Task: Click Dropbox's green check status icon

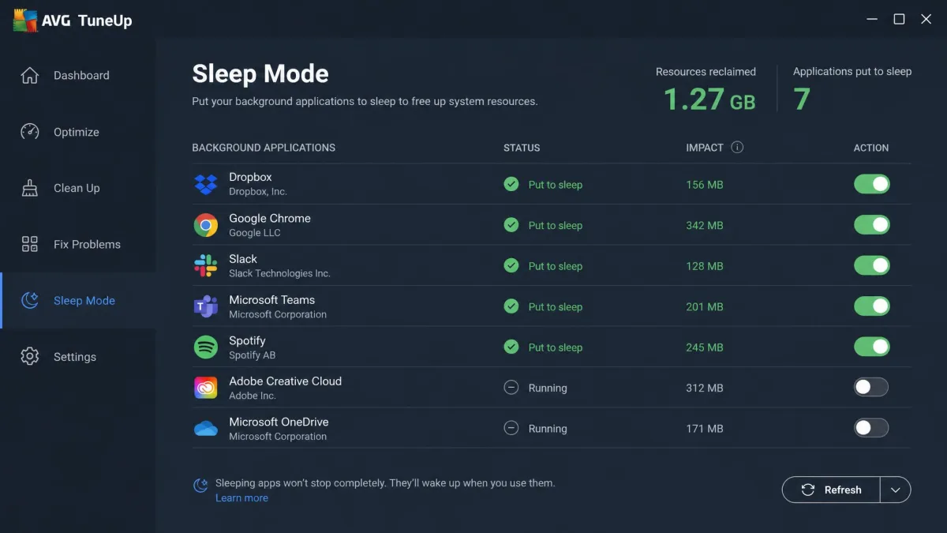Action: (x=511, y=184)
